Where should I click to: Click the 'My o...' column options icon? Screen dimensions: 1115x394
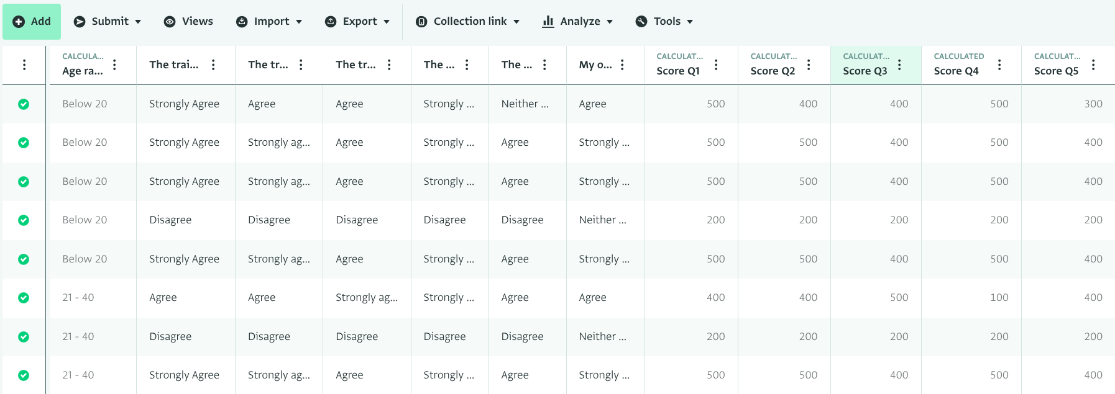tap(622, 65)
